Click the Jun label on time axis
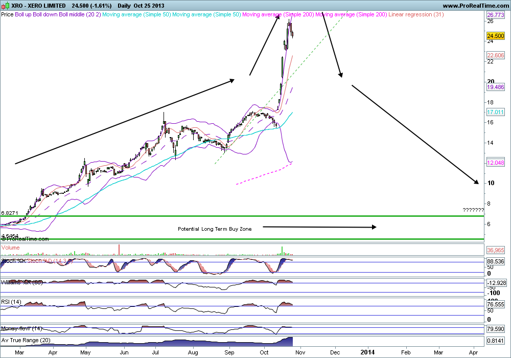The image size is (511, 358). (124, 352)
